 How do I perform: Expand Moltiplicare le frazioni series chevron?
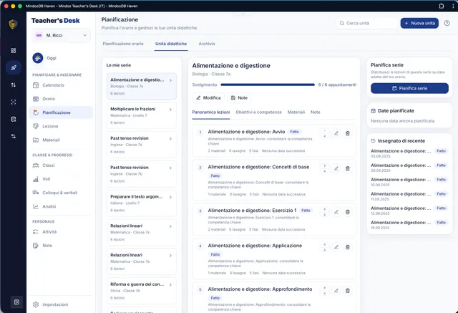coord(170,110)
